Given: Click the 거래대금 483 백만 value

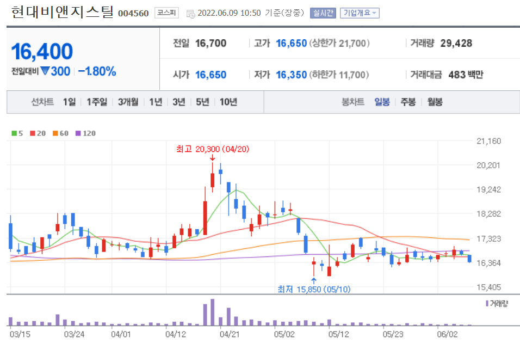Looking at the screenshot, I should click(466, 75).
